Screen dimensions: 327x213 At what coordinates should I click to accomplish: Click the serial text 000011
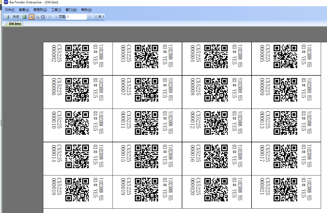point(123,120)
